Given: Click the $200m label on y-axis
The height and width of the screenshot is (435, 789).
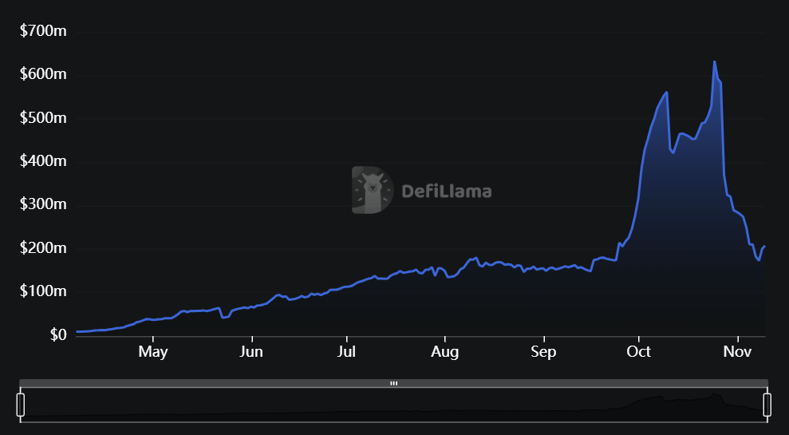Looking at the screenshot, I should [42, 248].
